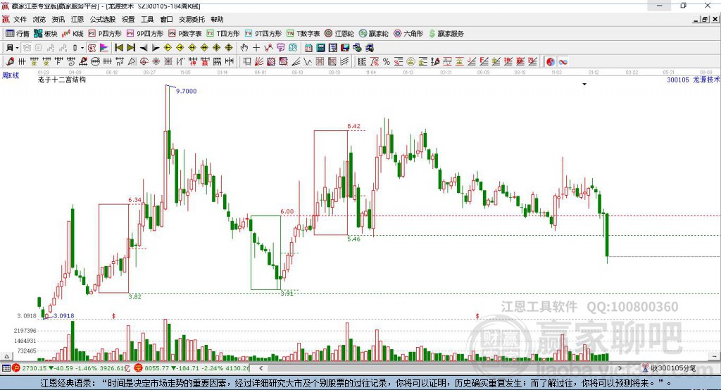Viewport: 721px width, 390px height.
Task: Click the 3.0918 low price label
Action: (63, 315)
